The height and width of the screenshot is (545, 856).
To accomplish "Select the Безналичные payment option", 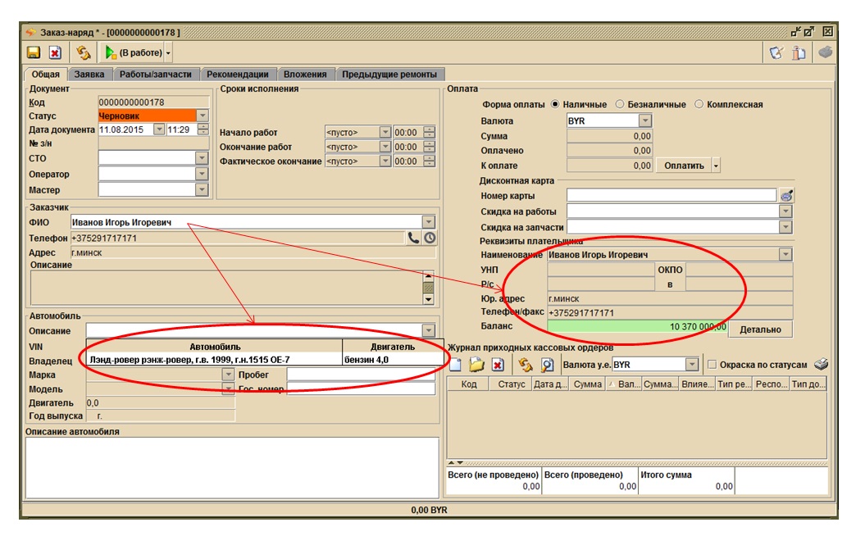I will tap(620, 104).
